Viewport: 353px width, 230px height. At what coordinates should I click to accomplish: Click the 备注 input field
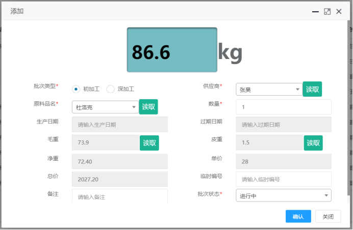tap(120, 196)
